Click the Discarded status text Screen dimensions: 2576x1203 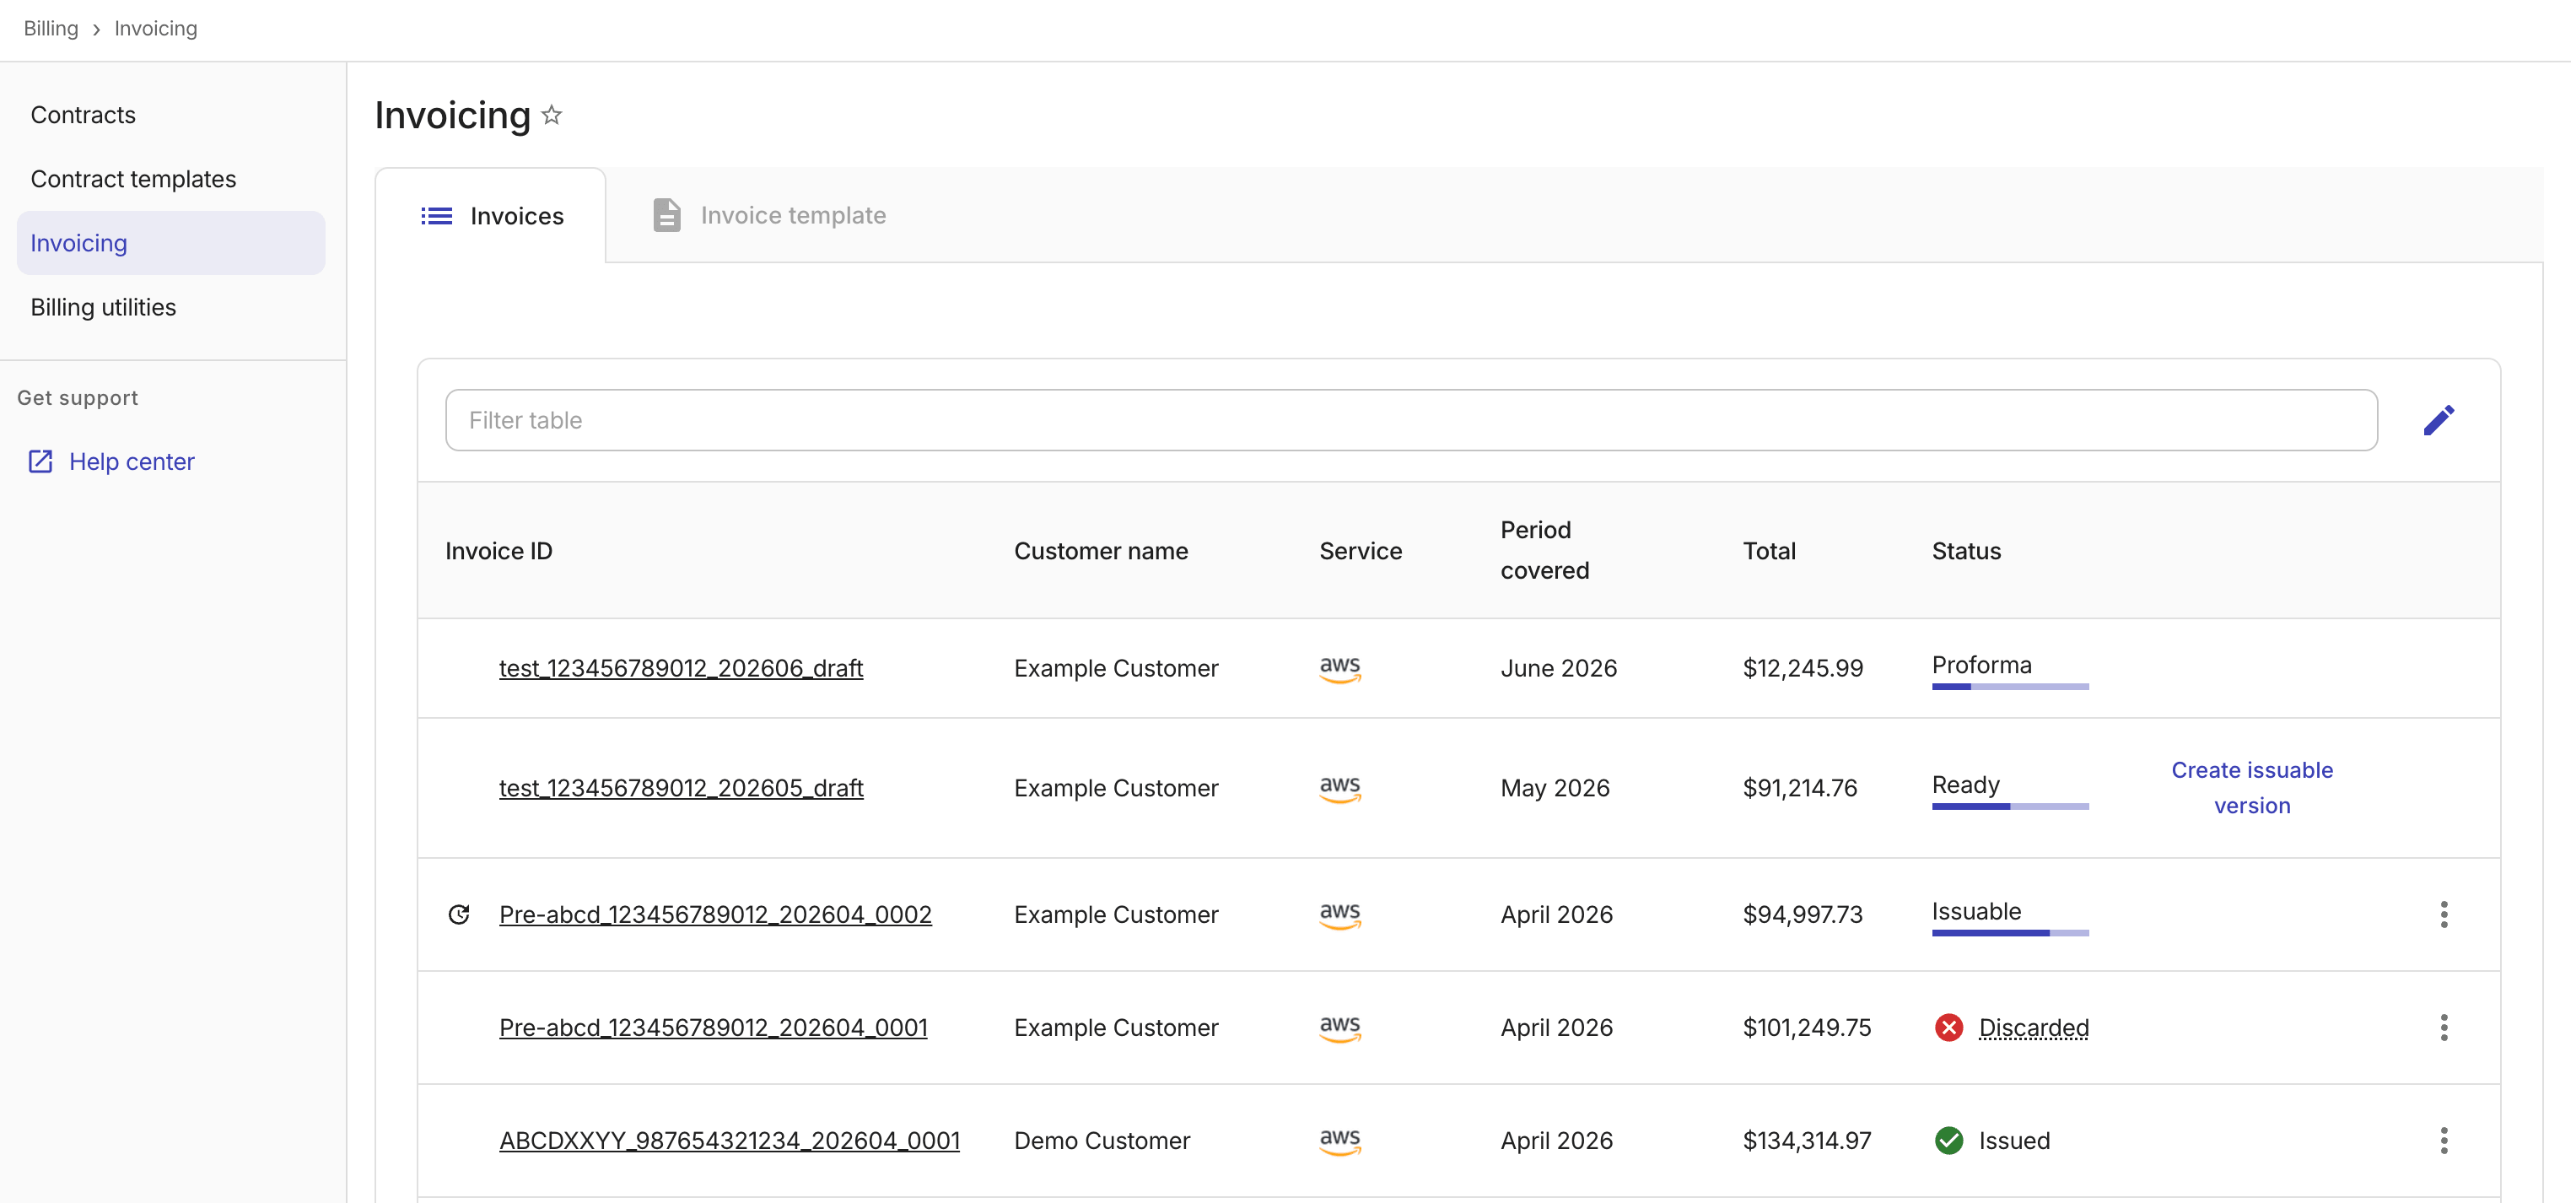coord(2034,1027)
